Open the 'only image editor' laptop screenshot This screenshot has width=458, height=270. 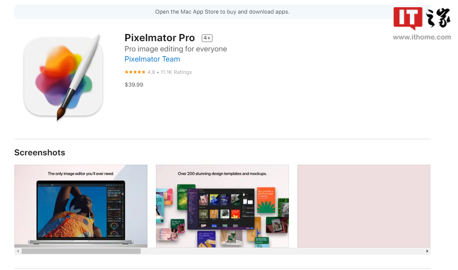point(81,206)
